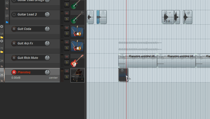Select first audio item on Guitar Lead 2
The width and height of the screenshot is (210, 119).
(90, 17)
